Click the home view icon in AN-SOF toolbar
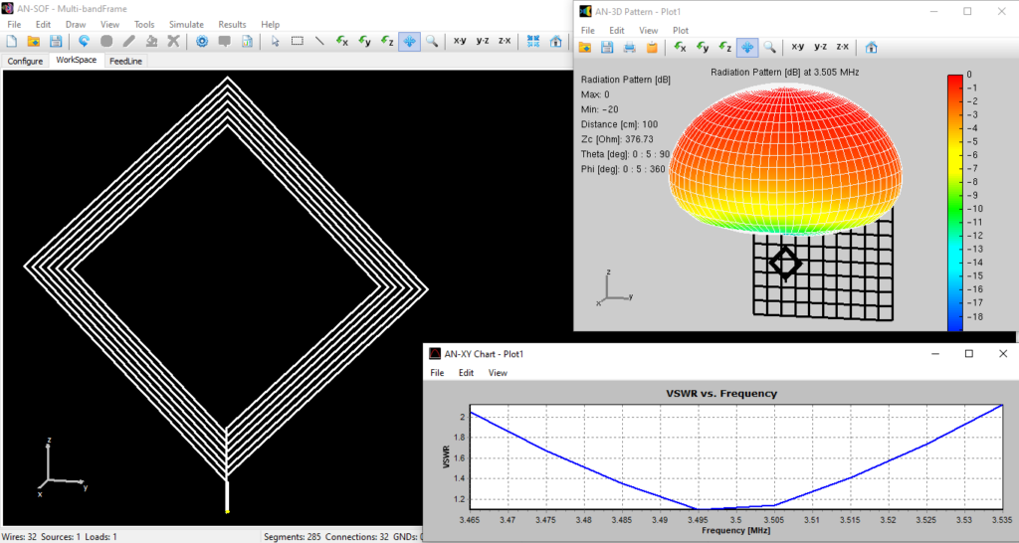Screen dimensions: 1019x543 coord(555,41)
